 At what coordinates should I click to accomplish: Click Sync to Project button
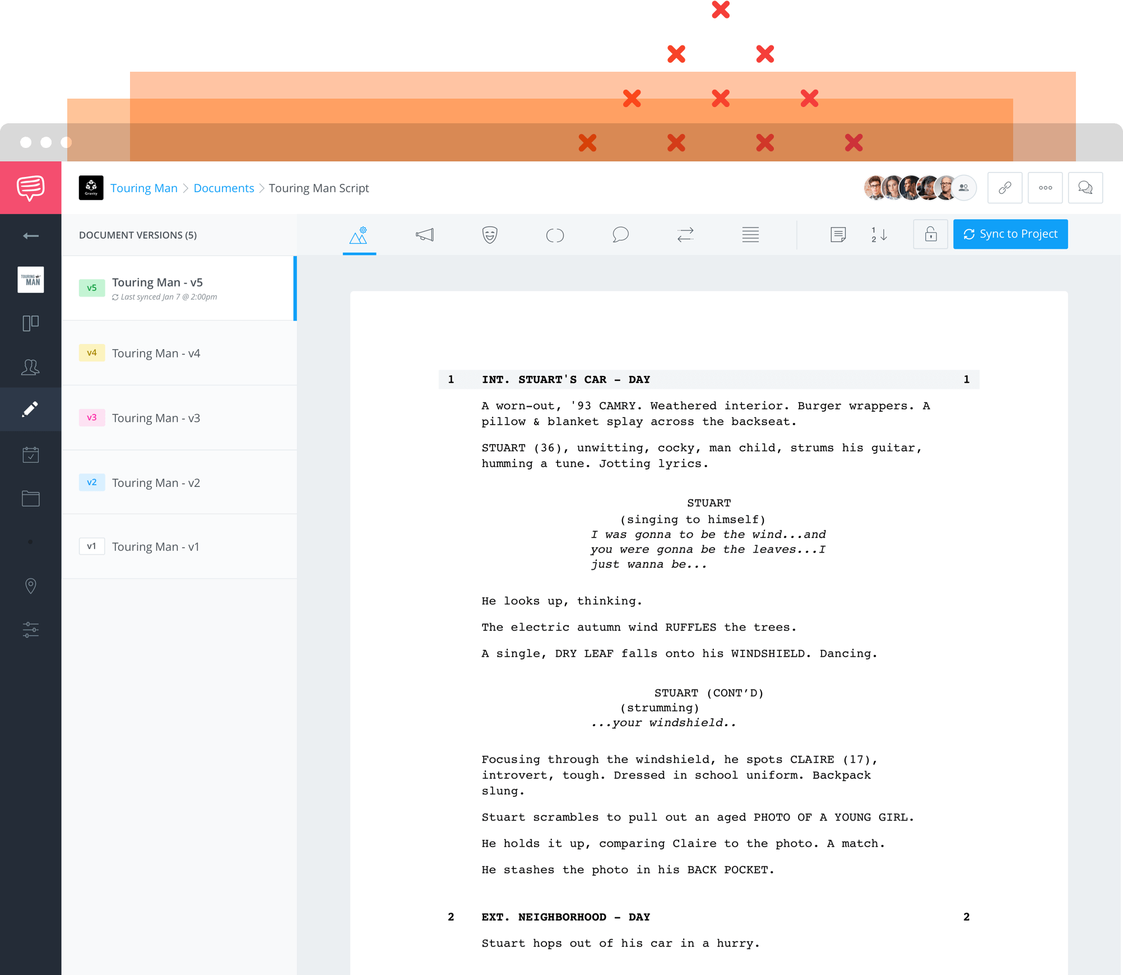pyautogui.click(x=1010, y=233)
